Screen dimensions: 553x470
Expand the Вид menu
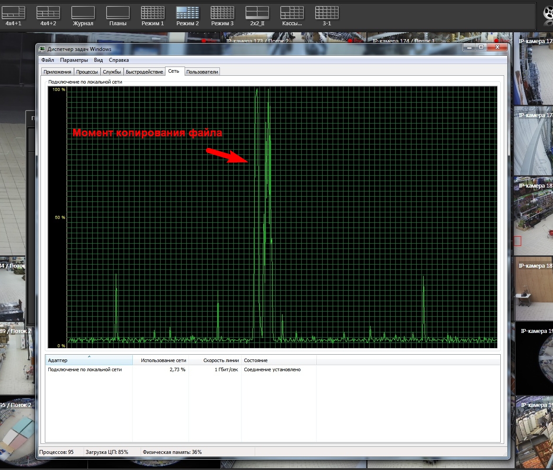click(98, 60)
